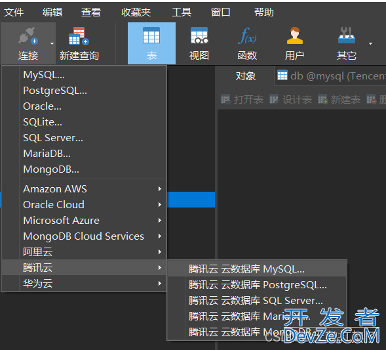
Task: Open the 查看 menu
Action: tap(91, 12)
